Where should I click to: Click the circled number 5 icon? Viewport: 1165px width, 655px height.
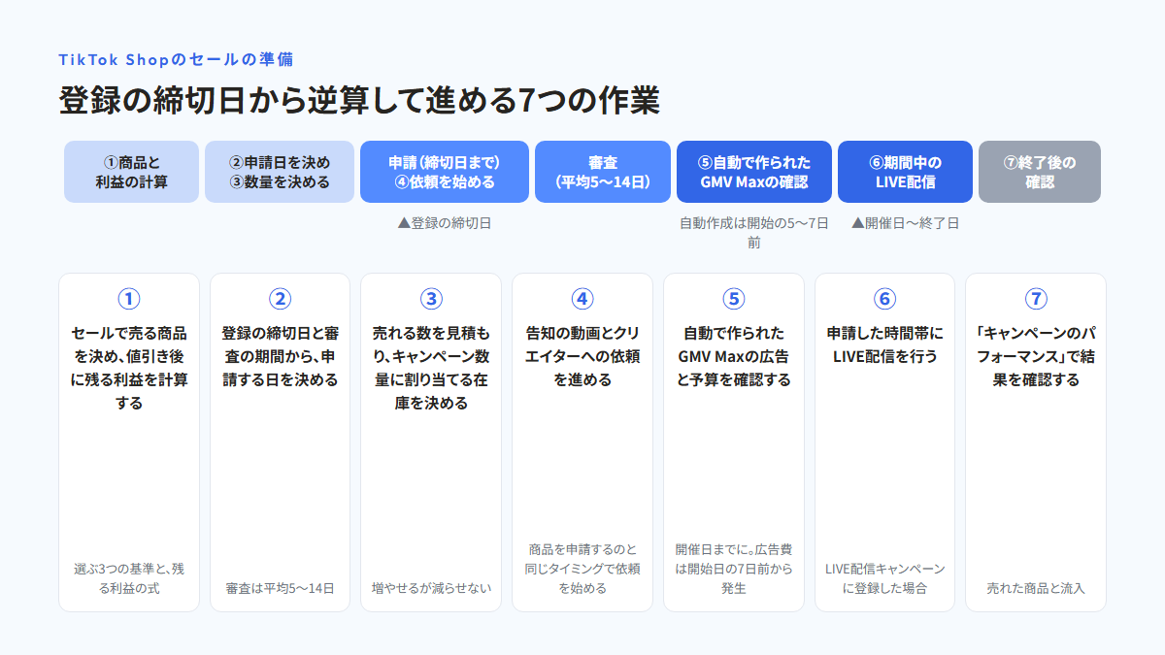(x=734, y=299)
